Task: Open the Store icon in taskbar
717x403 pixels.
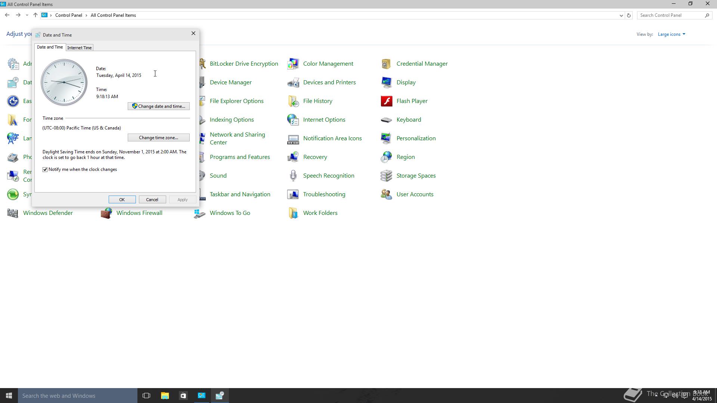Action: 183,396
